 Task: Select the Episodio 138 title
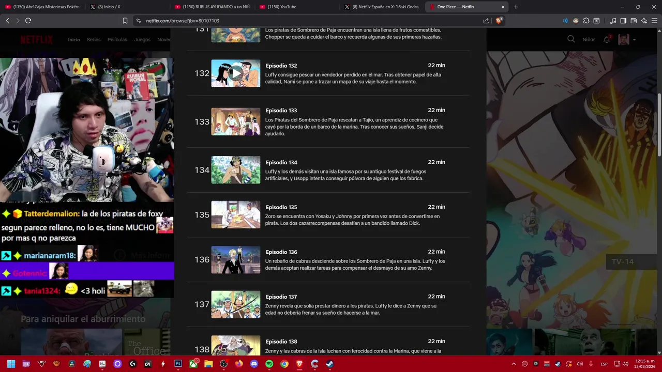coord(281,342)
